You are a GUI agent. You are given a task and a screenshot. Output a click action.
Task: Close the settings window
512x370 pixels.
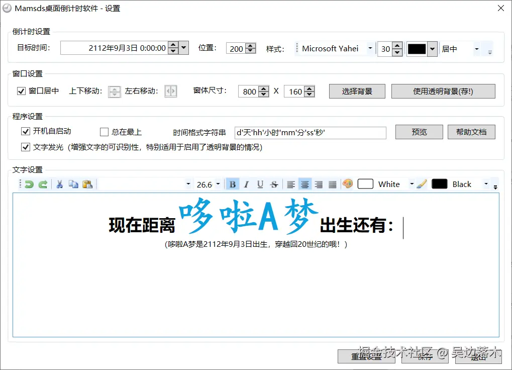[501, 8]
